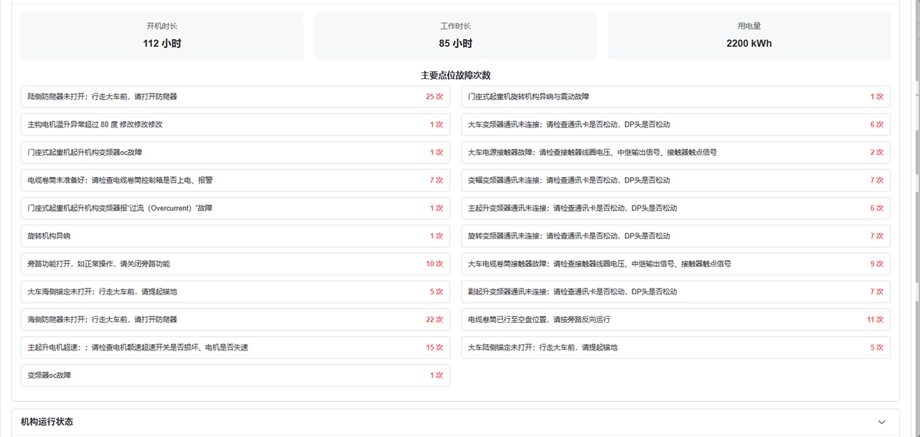Screen dimensions: 920x437
Task: Click the 25 次 fault count
Action: (434, 97)
